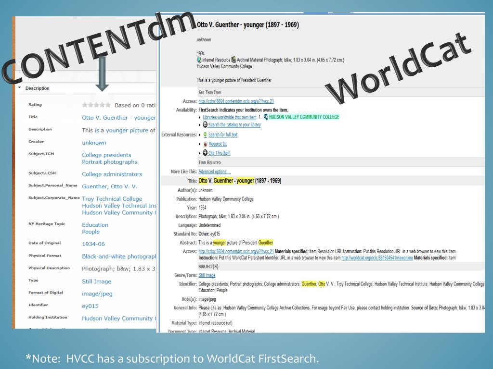Click 'Internet resource (url)' material type text
The width and height of the screenshot is (493, 369).
pos(215,323)
